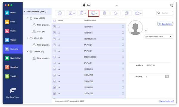Open the Fotos section
The image size is (179, 107).
[x=13, y=22]
